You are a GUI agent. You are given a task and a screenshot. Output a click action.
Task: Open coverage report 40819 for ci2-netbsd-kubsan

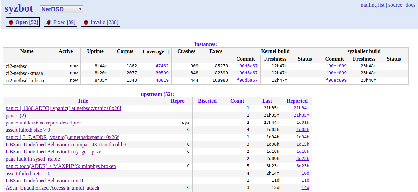pyautogui.click(x=162, y=80)
